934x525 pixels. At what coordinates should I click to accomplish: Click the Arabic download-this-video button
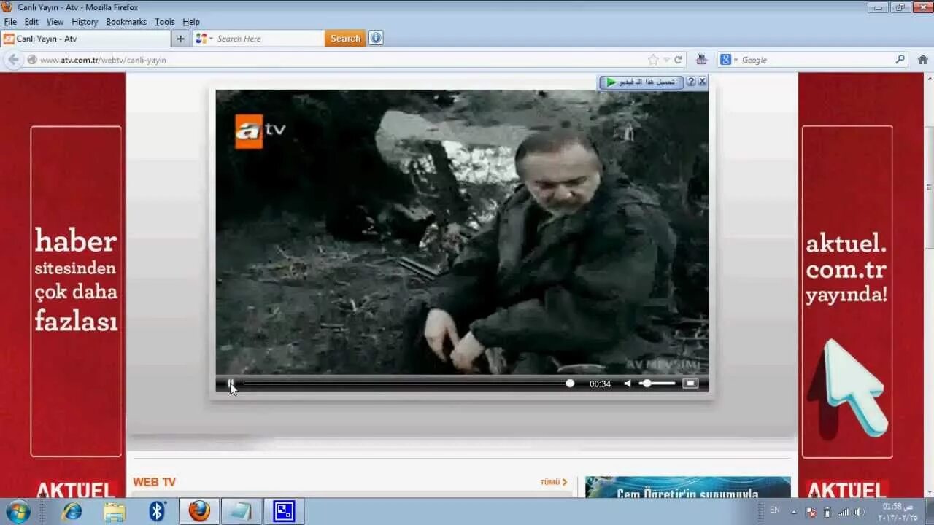coord(641,82)
